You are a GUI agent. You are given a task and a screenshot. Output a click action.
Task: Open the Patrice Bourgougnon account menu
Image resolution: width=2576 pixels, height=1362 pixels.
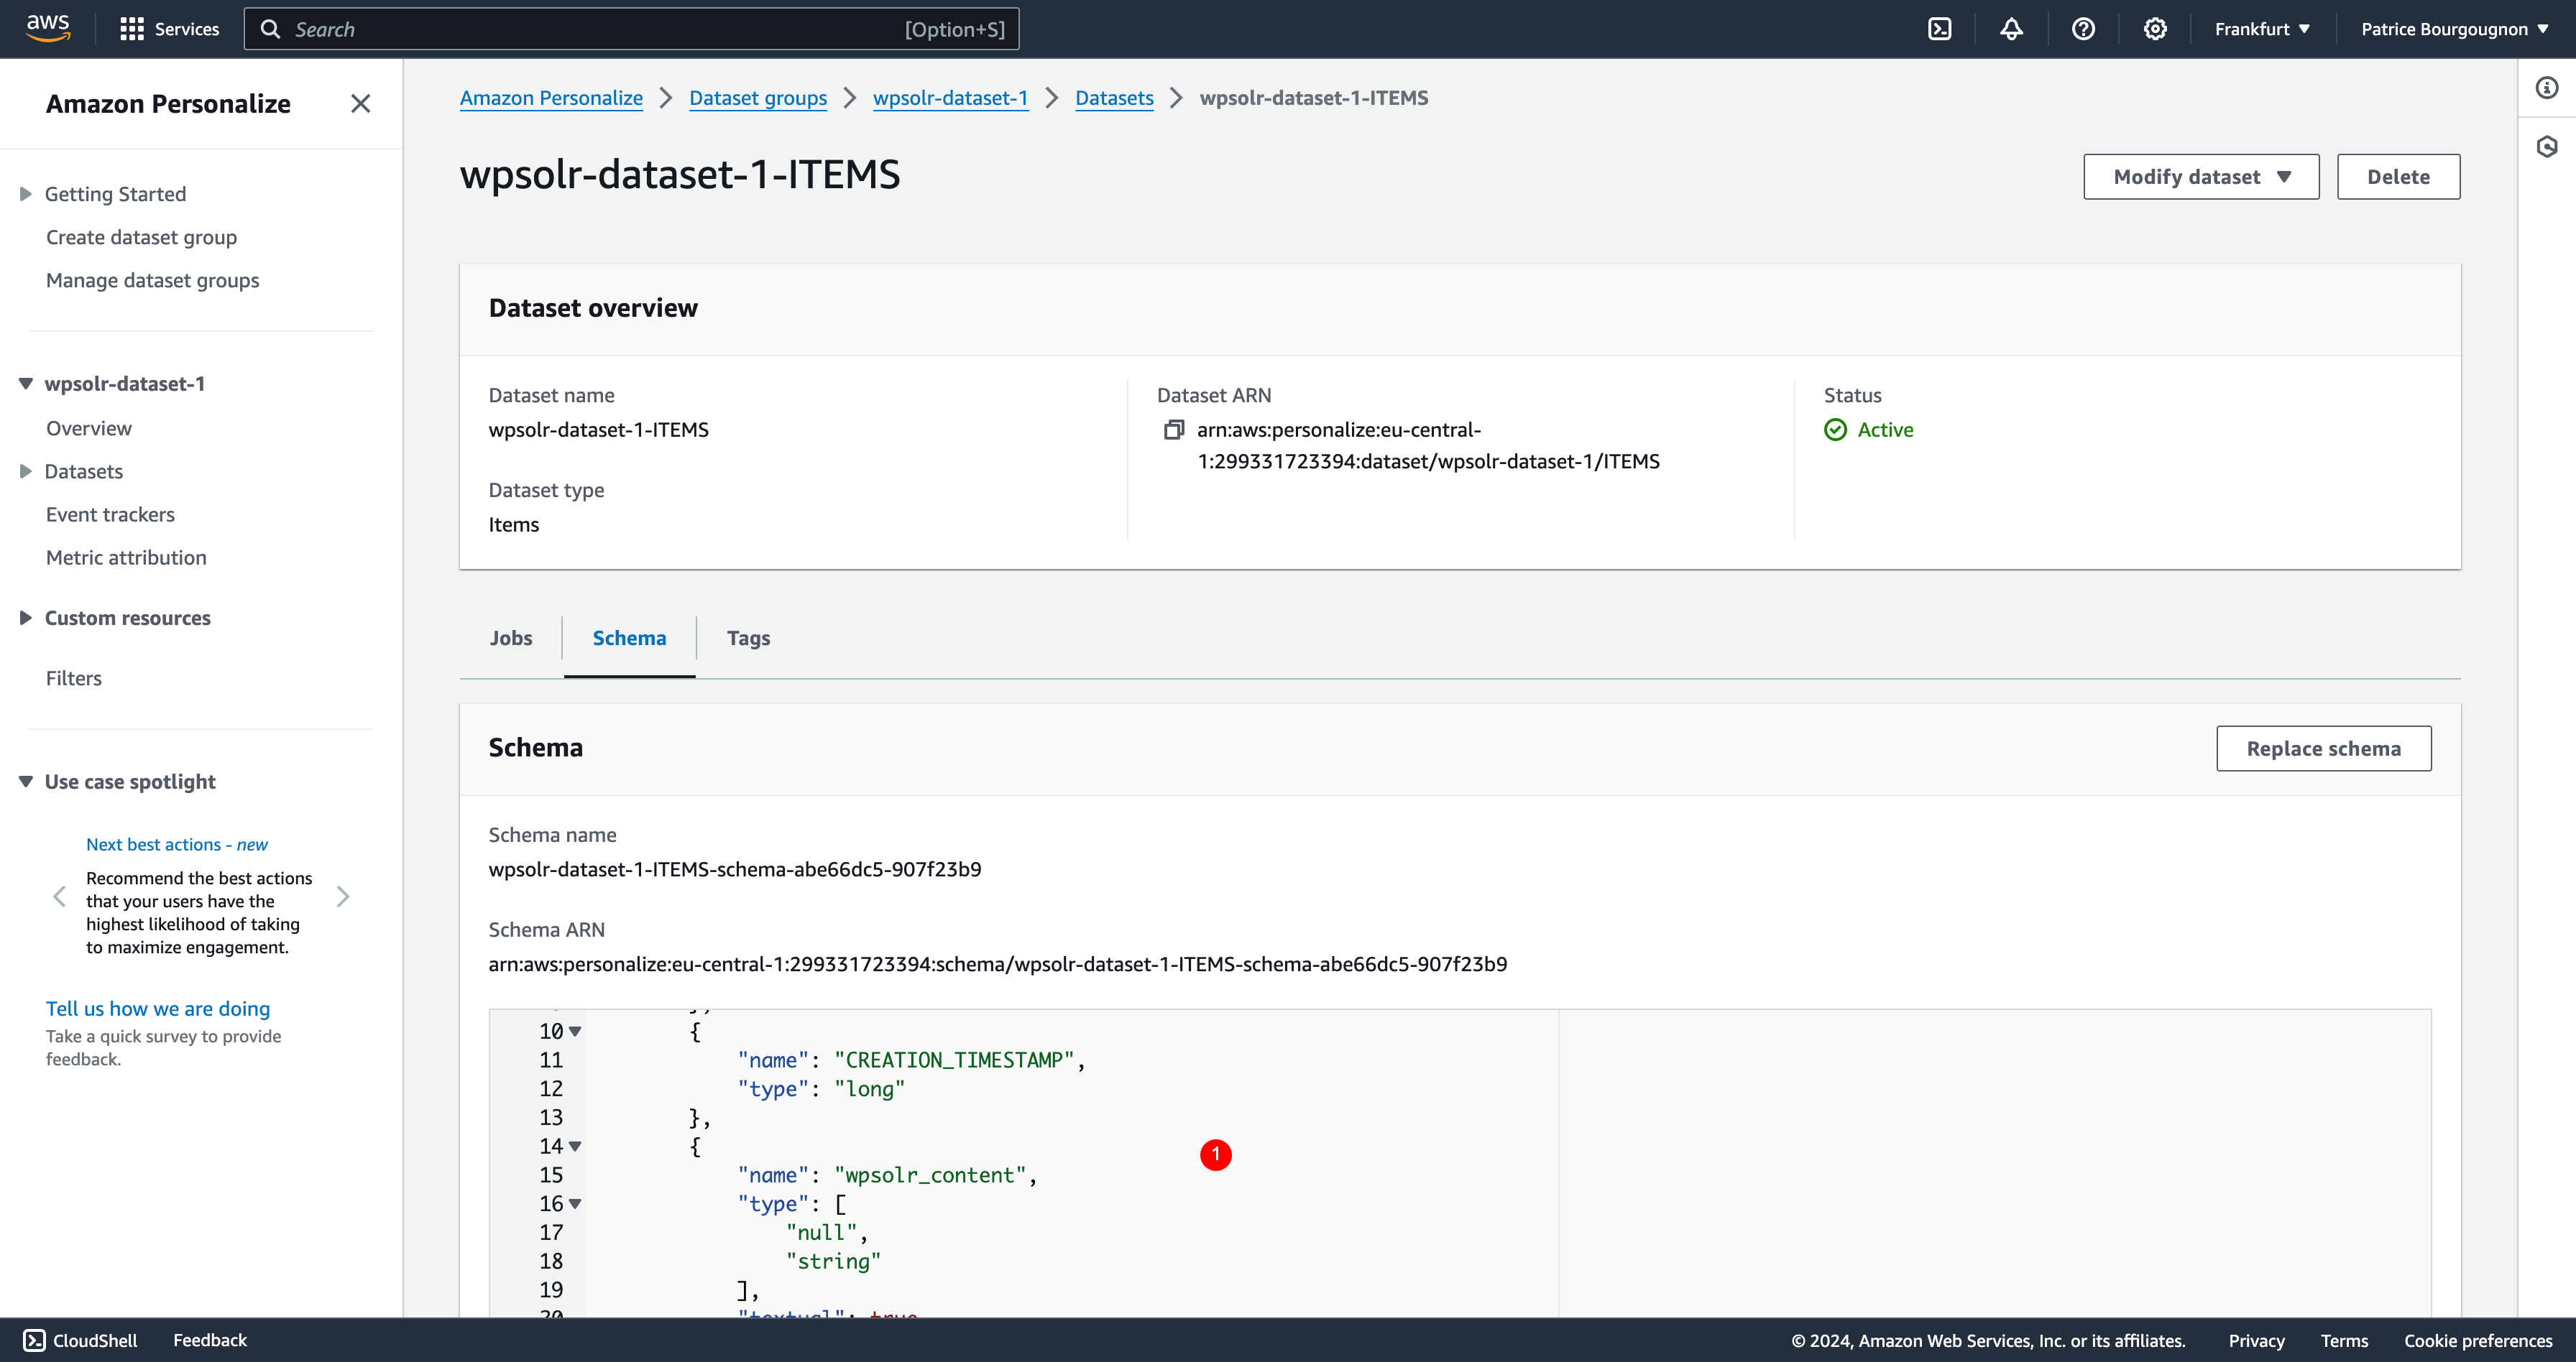coord(2455,29)
